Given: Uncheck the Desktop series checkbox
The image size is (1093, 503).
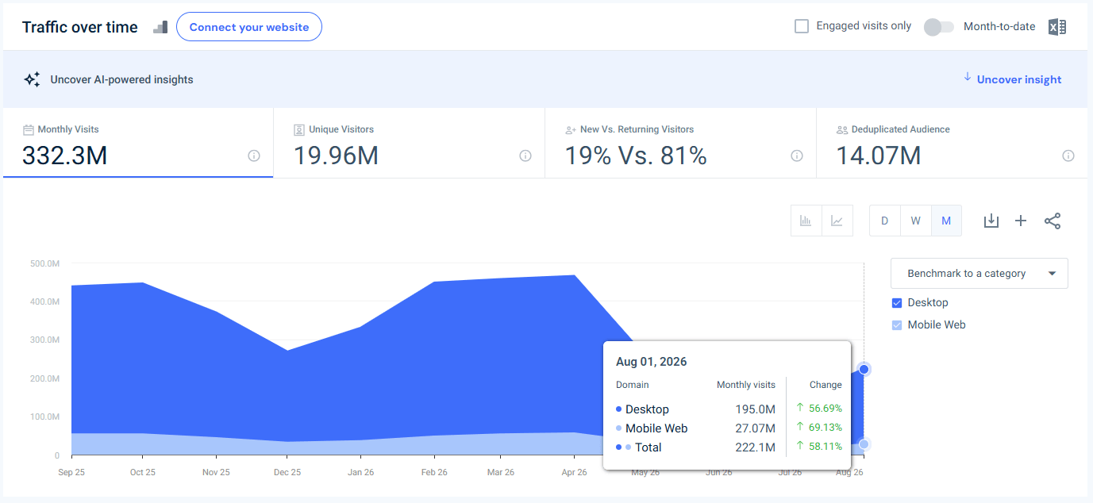Looking at the screenshot, I should coord(897,302).
